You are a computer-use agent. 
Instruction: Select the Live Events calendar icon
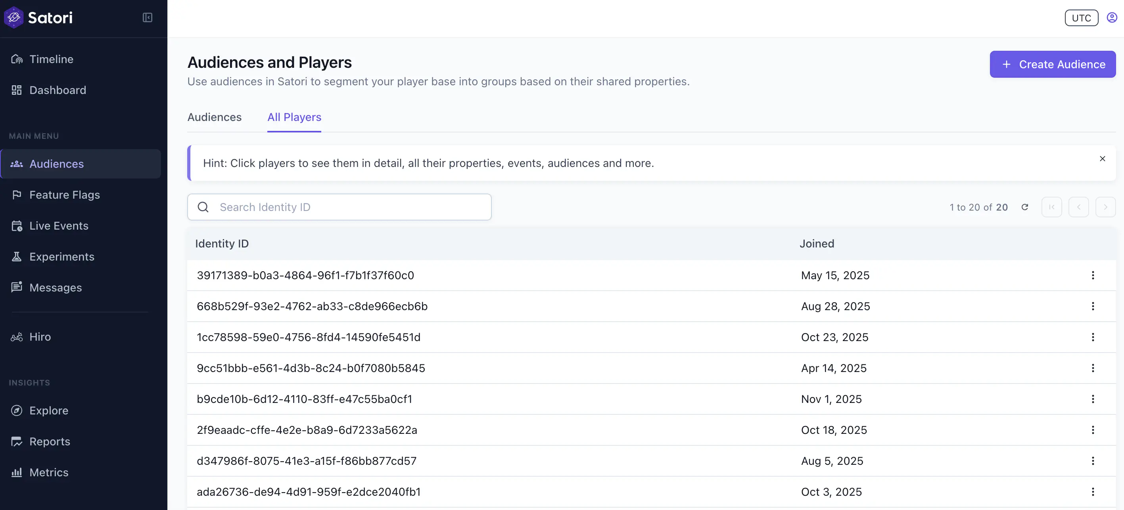(x=17, y=226)
